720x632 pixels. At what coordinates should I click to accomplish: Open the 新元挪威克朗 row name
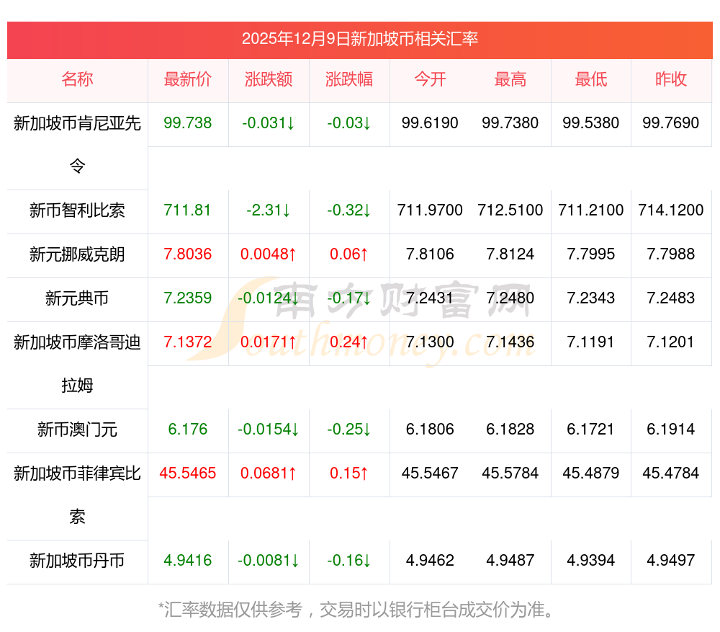click(x=77, y=254)
